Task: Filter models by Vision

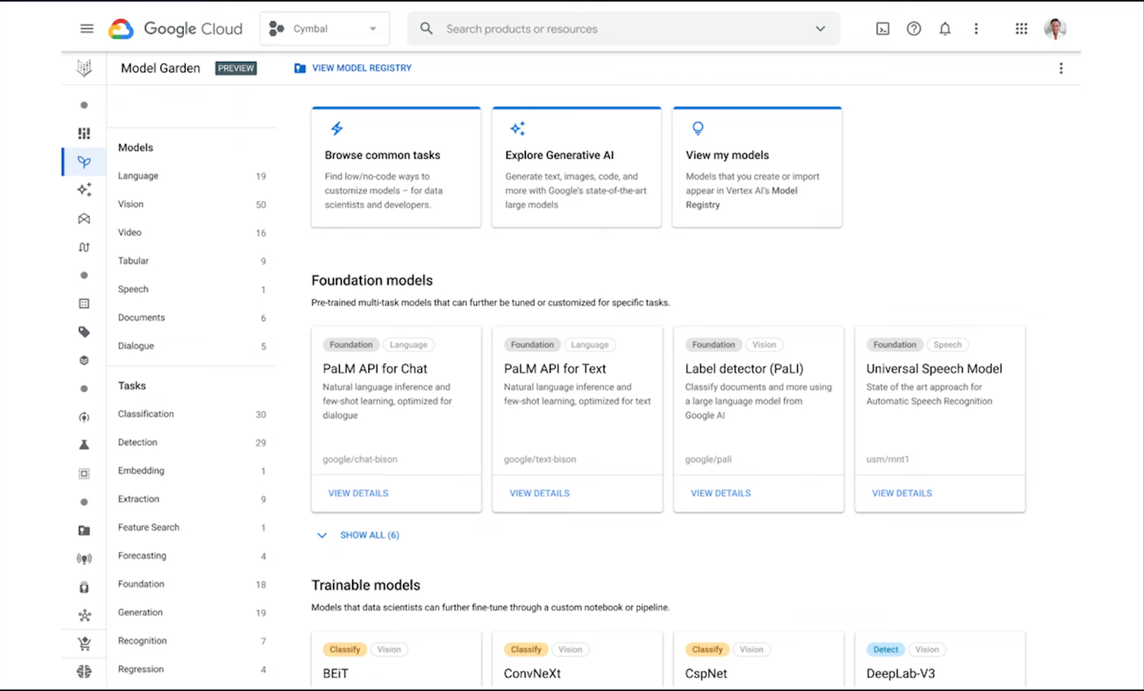Action: click(192, 204)
